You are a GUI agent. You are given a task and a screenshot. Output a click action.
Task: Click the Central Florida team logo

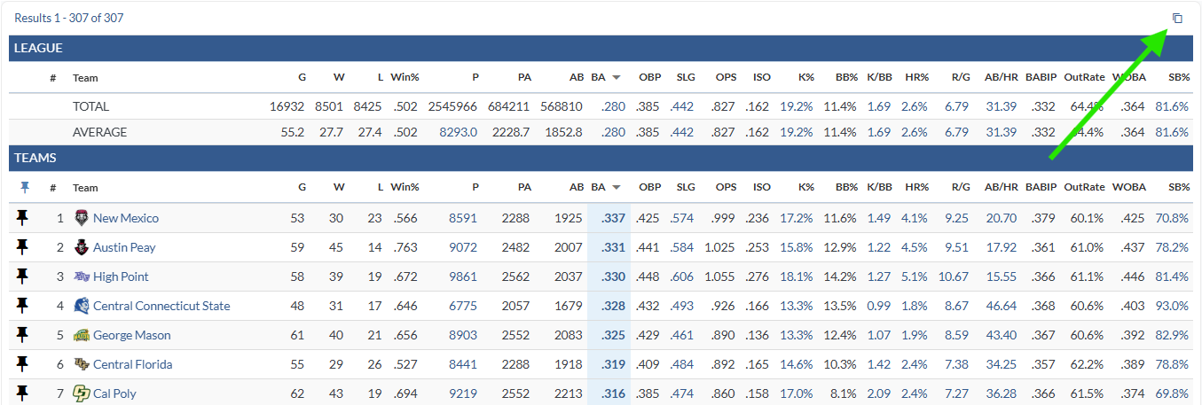point(82,364)
